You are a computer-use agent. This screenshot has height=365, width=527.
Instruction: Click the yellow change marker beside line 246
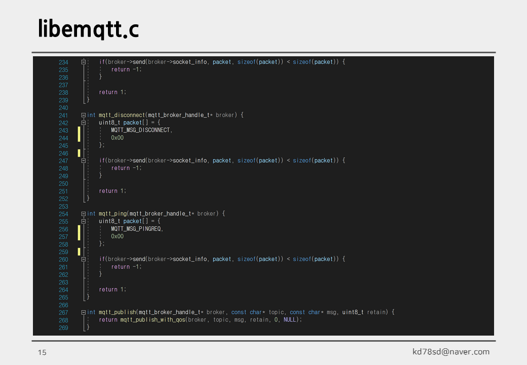pyautogui.click(x=79, y=153)
